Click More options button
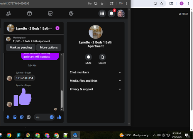 (49, 47)
